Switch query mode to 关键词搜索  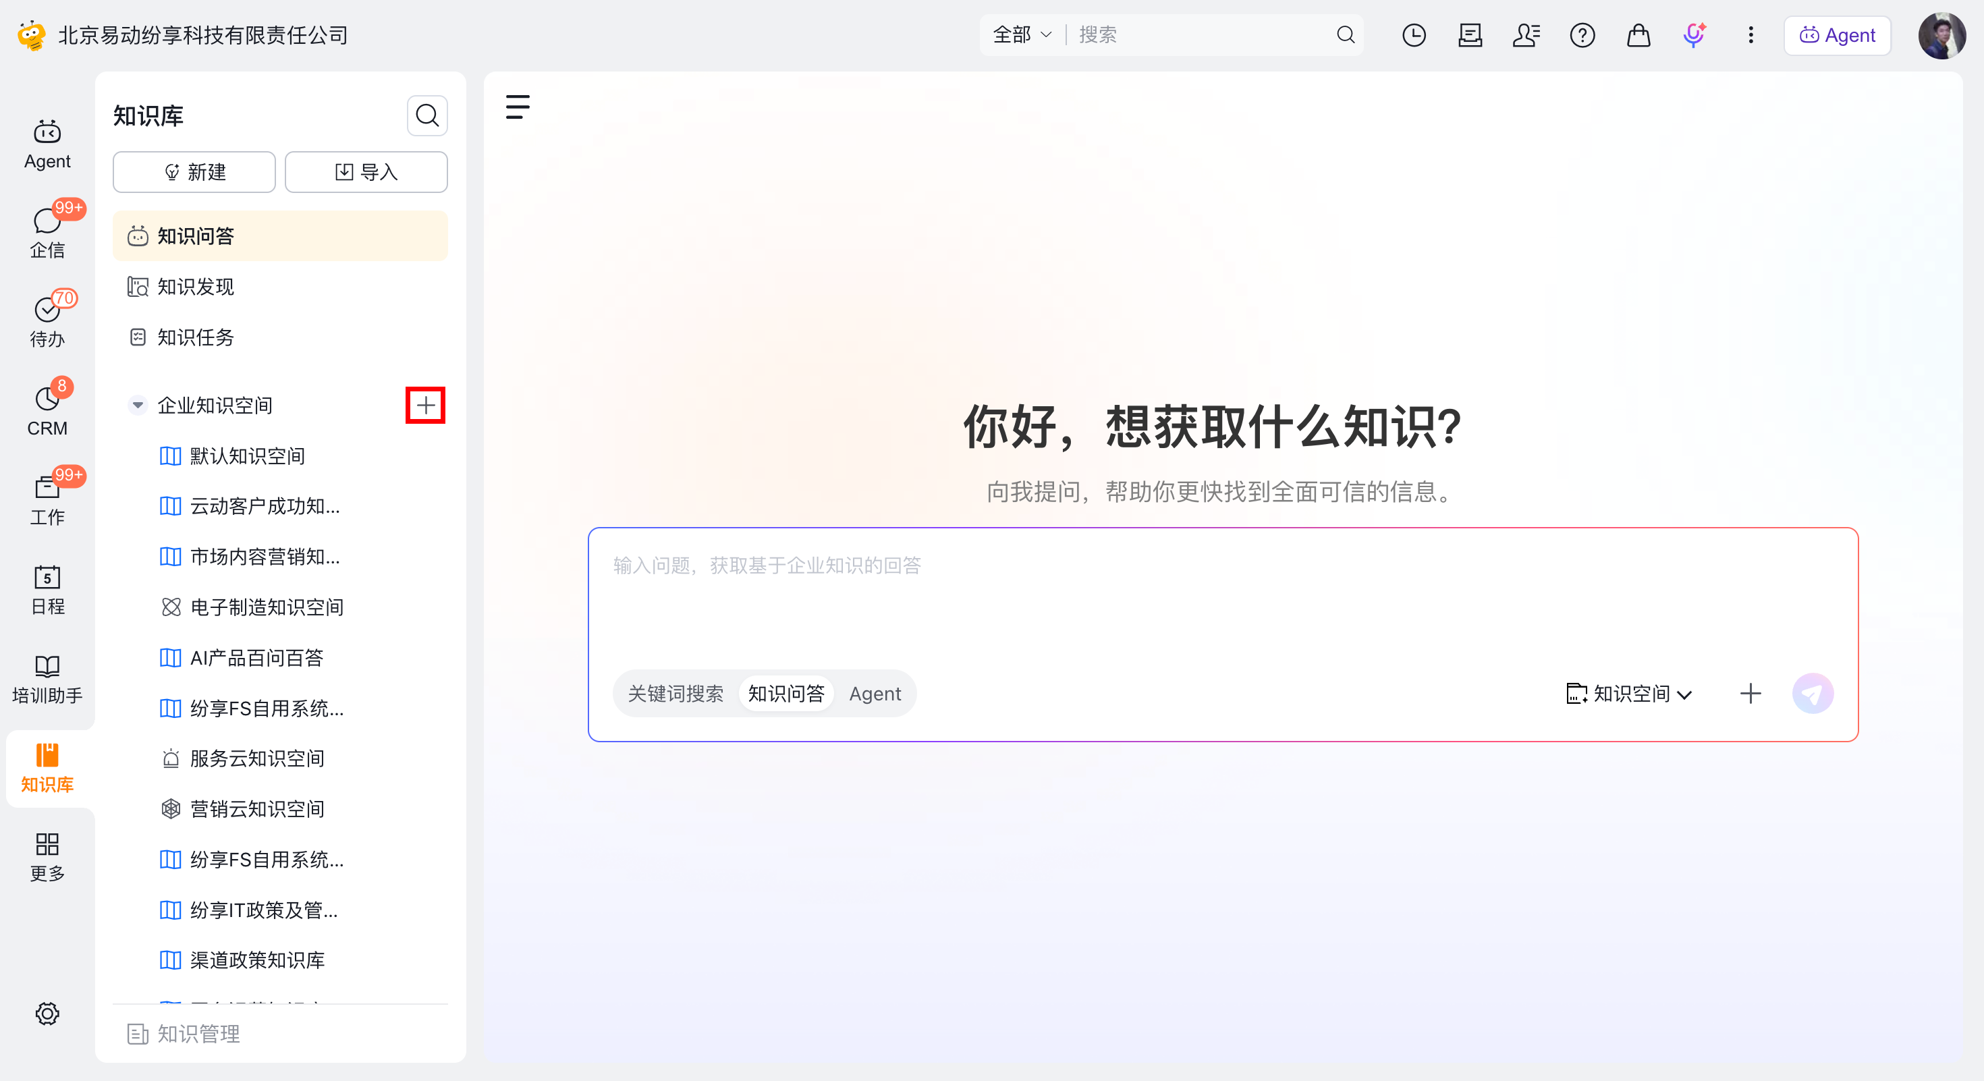675,694
